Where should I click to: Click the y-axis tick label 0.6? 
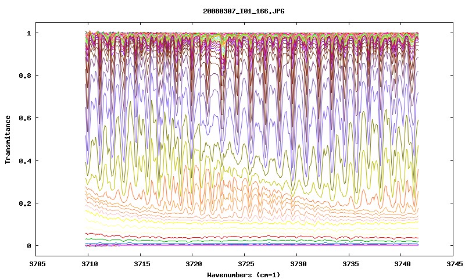[25, 118]
